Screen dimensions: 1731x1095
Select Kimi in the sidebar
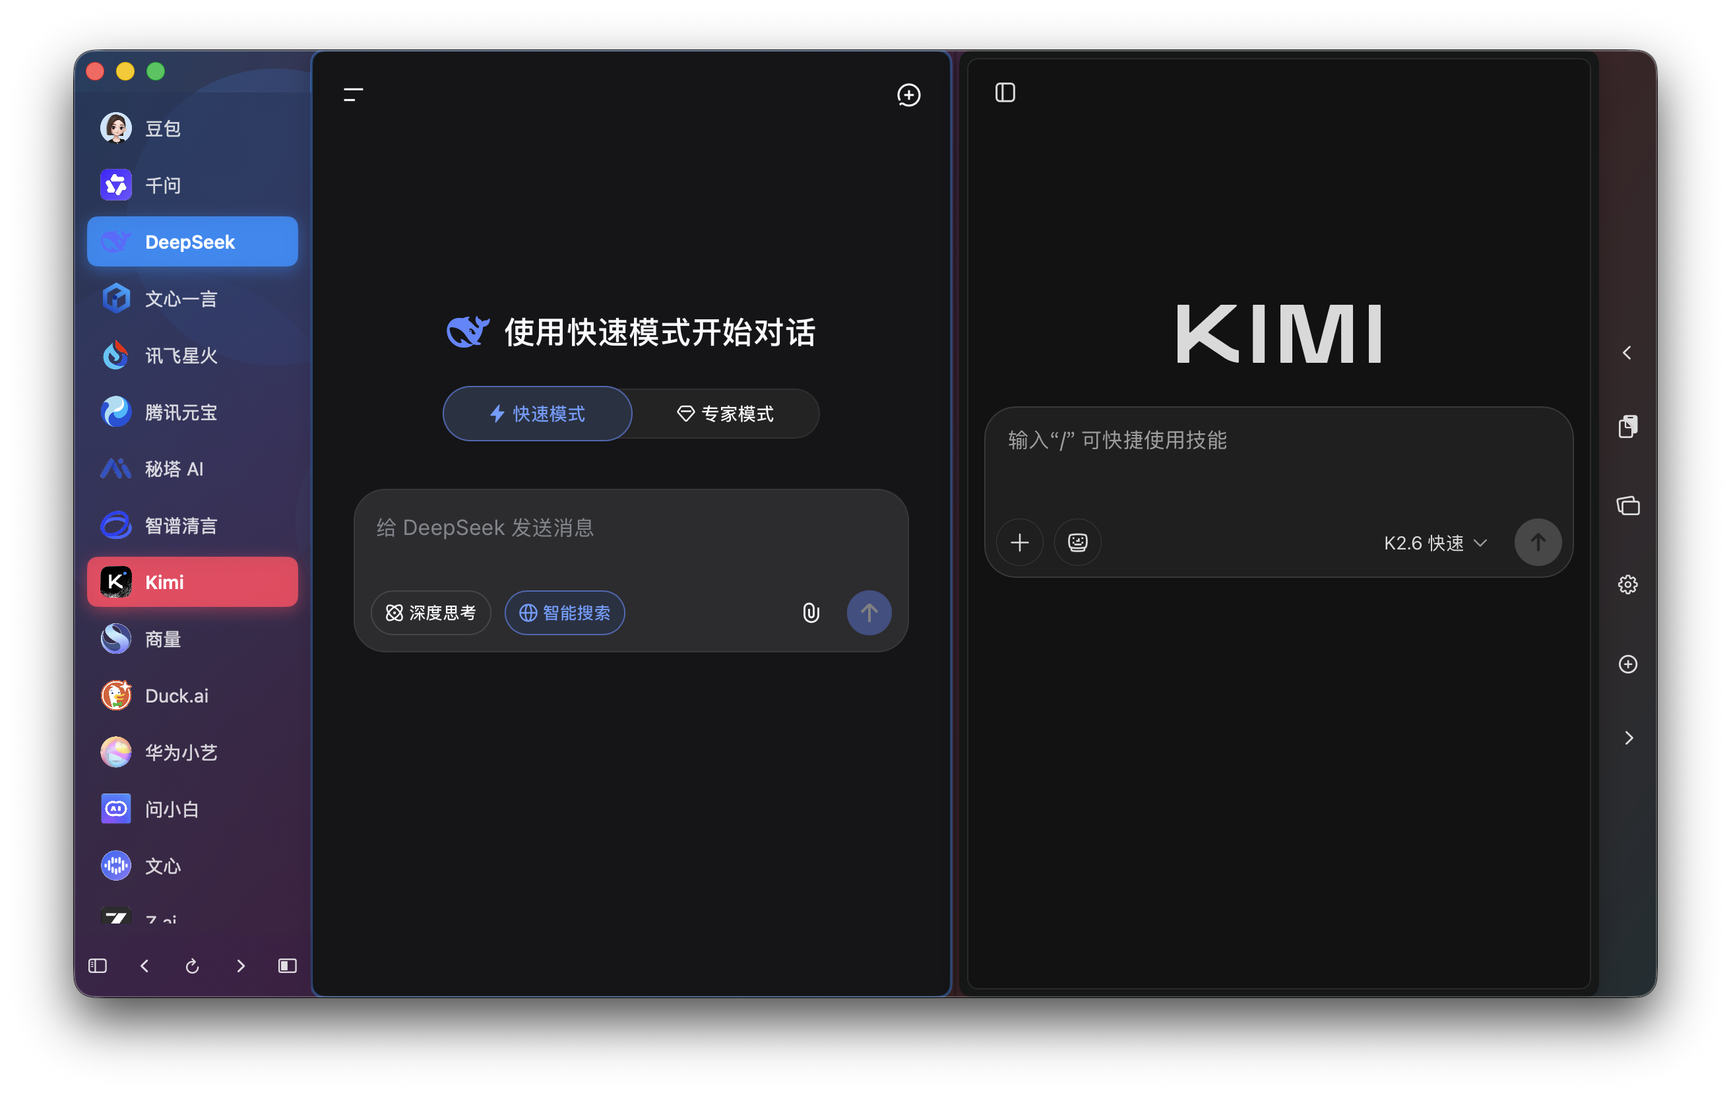point(192,582)
